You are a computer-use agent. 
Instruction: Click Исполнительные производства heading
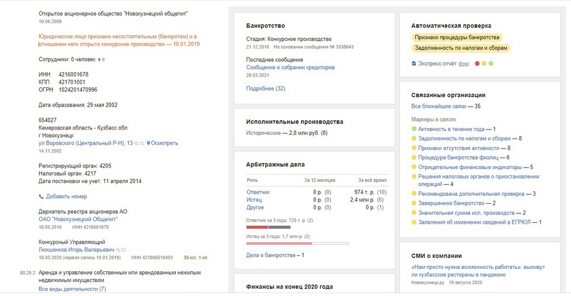(295, 122)
